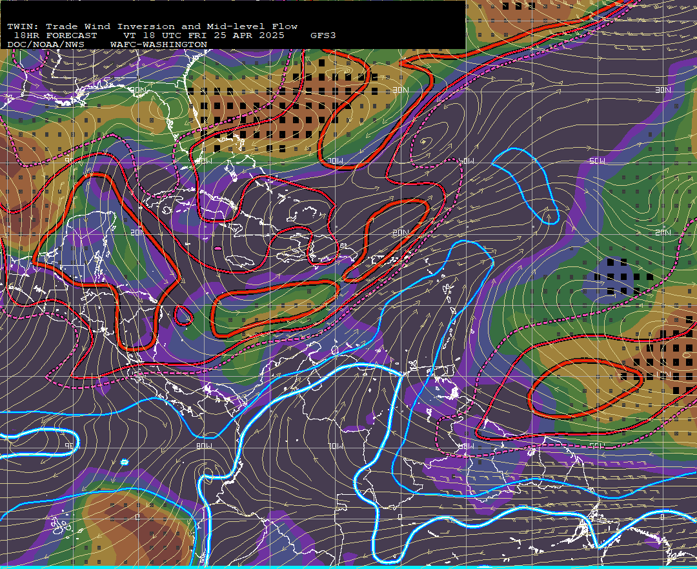This screenshot has width=697, height=569.
Task: Select the "18HR FORECAST" header text
Action: [x=56, y=35]
